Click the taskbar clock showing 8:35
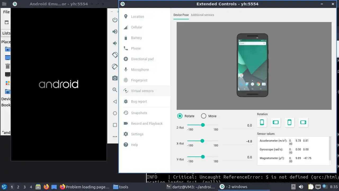This screenshot has width=339, height=191. [334, 187]
